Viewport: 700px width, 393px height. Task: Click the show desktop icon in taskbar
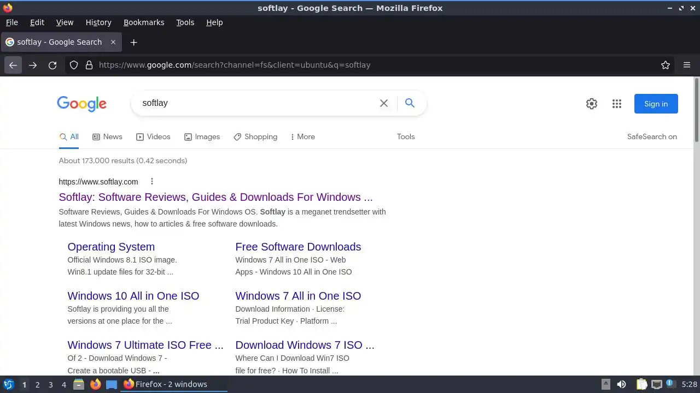click(112, 384)
